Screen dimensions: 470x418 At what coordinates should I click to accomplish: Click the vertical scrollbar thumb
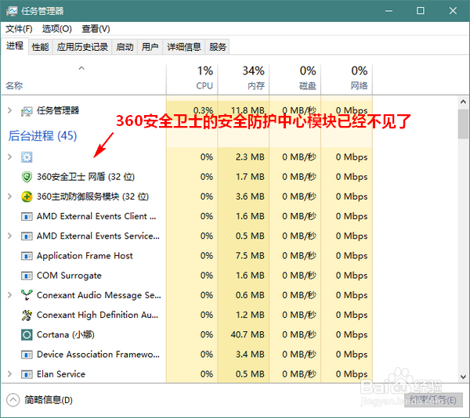coord(463,124)
